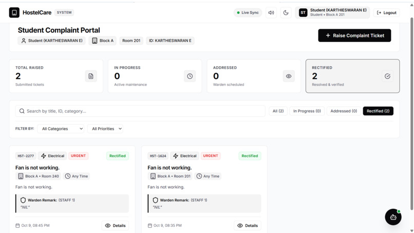Click Any Time clock icon on HST-2277

click(68, 176)
